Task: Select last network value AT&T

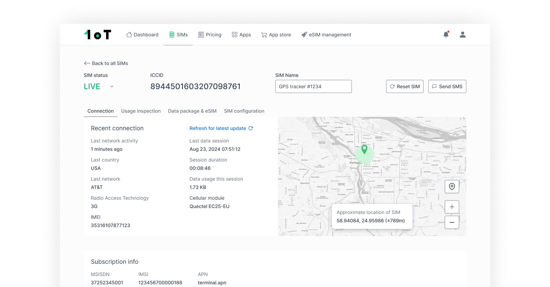Action: tap(97, 187)
